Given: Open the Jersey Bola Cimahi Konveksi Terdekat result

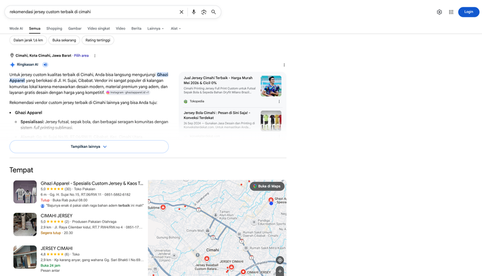Looking at the screenshot, I should [x=217, y=115].
